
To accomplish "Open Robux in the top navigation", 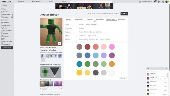I will (x=64, y=2).
